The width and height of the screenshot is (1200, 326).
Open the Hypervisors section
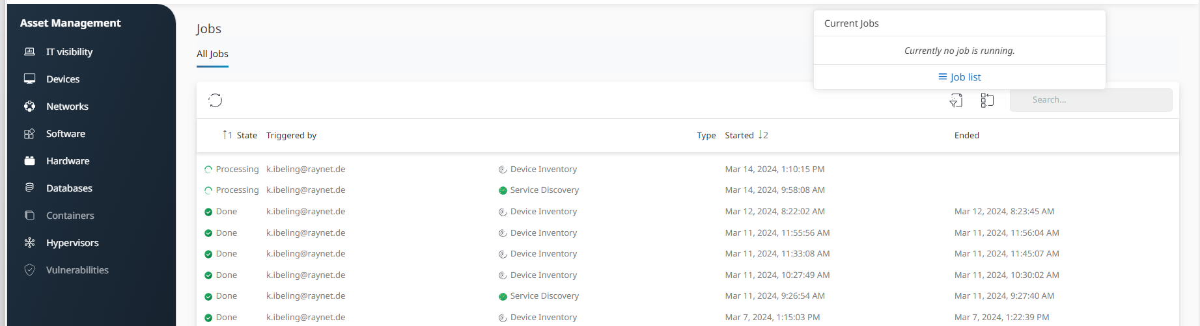tap(72, 243)
